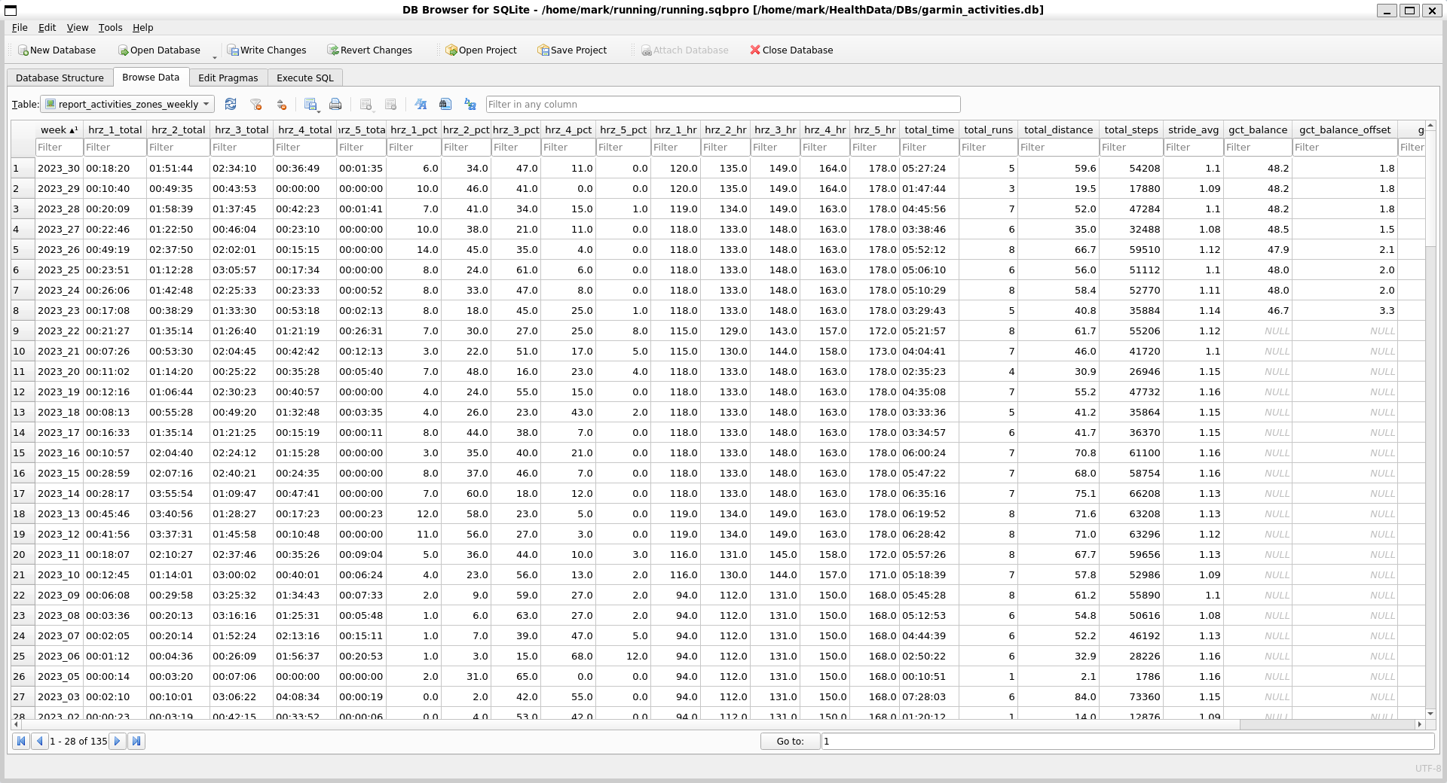
Task: Expand the export options arrow beside the save icon
Action: pyautogui.click(x=318, y=111)
